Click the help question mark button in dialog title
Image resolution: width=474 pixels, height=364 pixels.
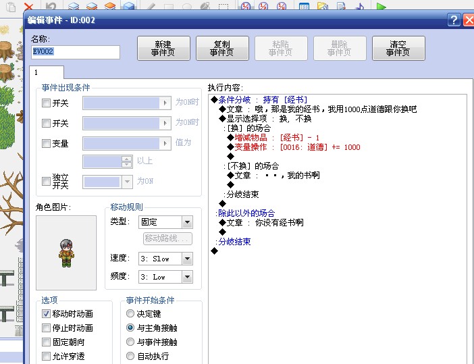[454, 20]
